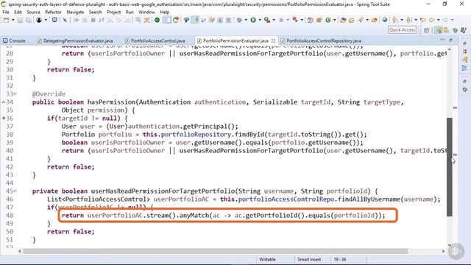Click the New Java Package icon
Image resolution: width=471 pixels, height=265 pixels.
(319, 20)
